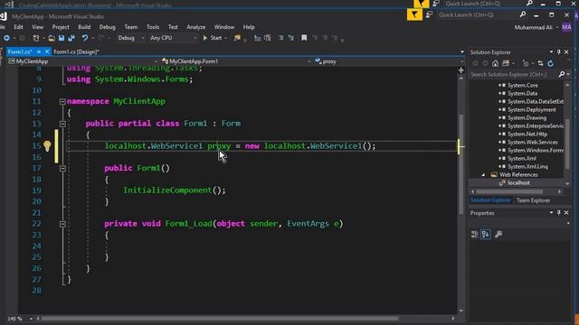Viewport: 579px width, 325px height.
Task: Pin the Solution Explorer panel
Action: (x=559, y=52)
